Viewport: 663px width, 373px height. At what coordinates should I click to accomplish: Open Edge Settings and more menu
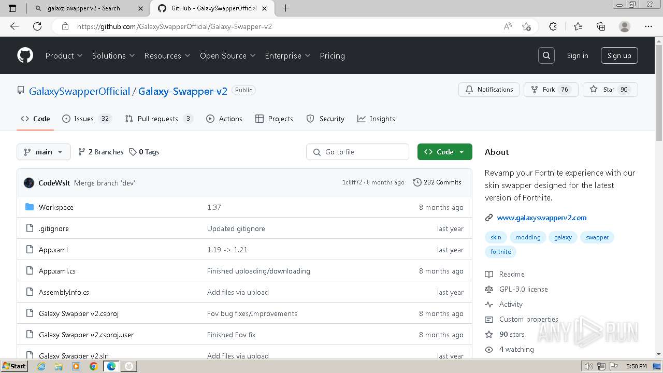[648, 26]
